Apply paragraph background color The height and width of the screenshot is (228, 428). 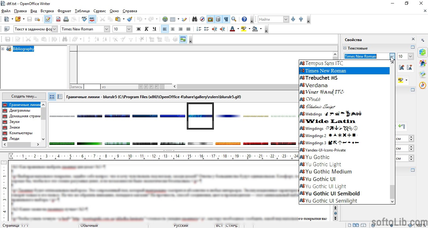click(x=255, y=29)
